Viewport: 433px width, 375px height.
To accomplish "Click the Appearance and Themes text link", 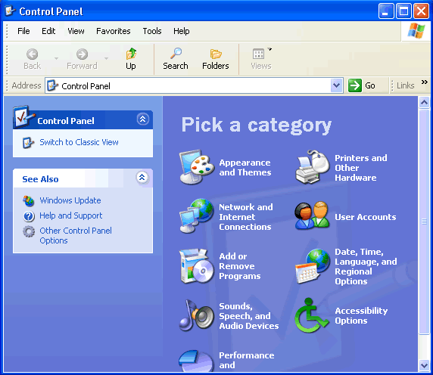I will pos(245,167).
